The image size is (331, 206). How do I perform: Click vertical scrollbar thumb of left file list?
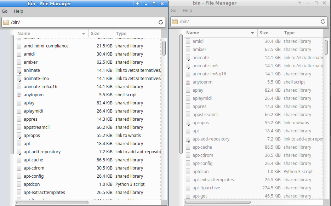pos(164,48)
